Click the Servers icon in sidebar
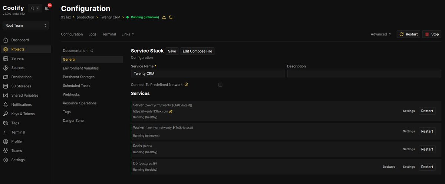The width and height of the screenshot is (445, 184). pyautogui.click(x=5, y=58)
